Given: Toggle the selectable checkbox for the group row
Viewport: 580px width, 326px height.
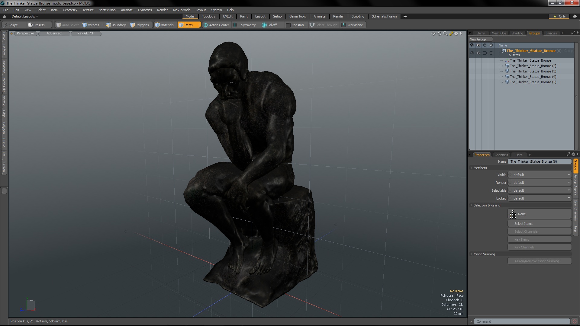Looking at the screenshot, I should pyautogui.click(x=485, y=53).
